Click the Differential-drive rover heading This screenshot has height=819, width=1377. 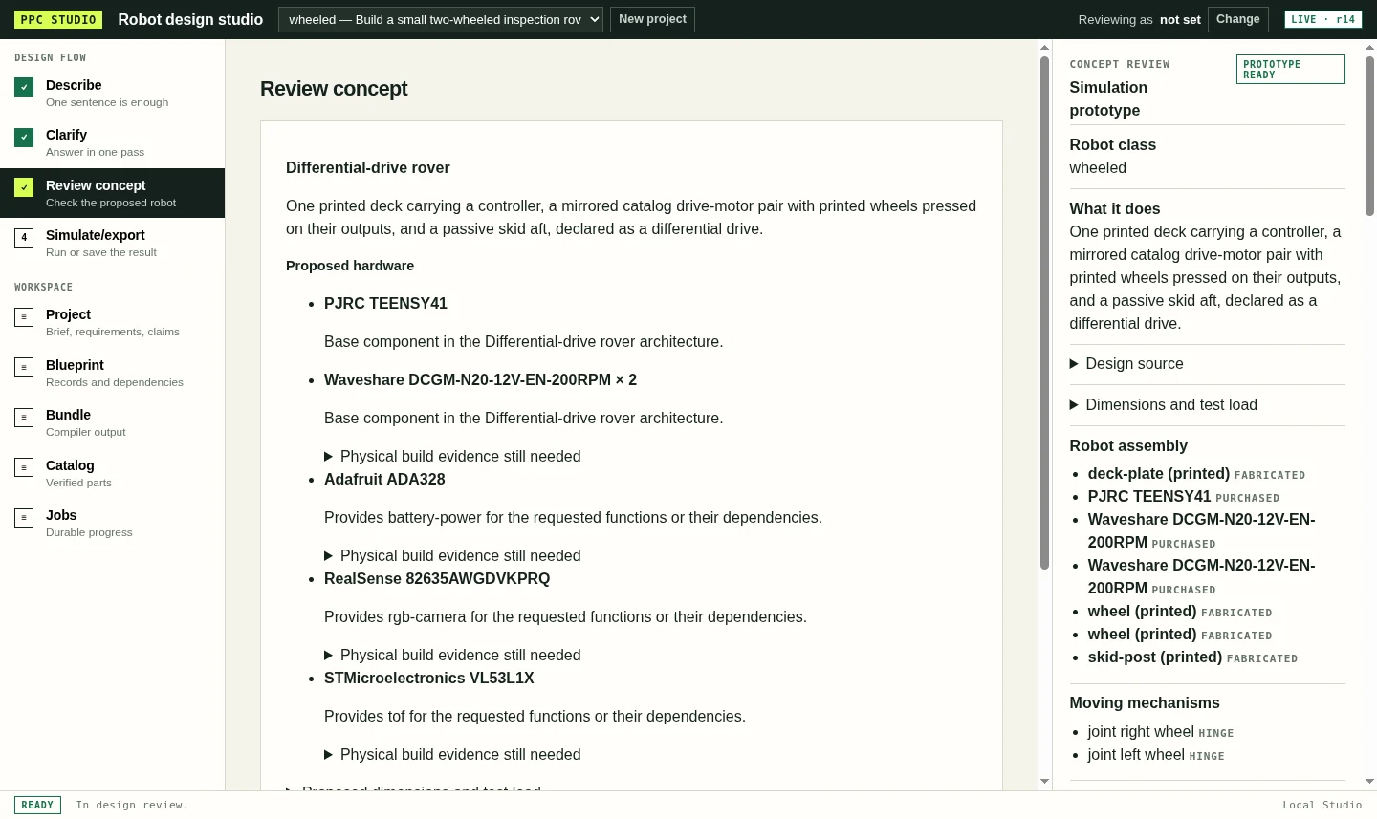(x=368, y=168)
